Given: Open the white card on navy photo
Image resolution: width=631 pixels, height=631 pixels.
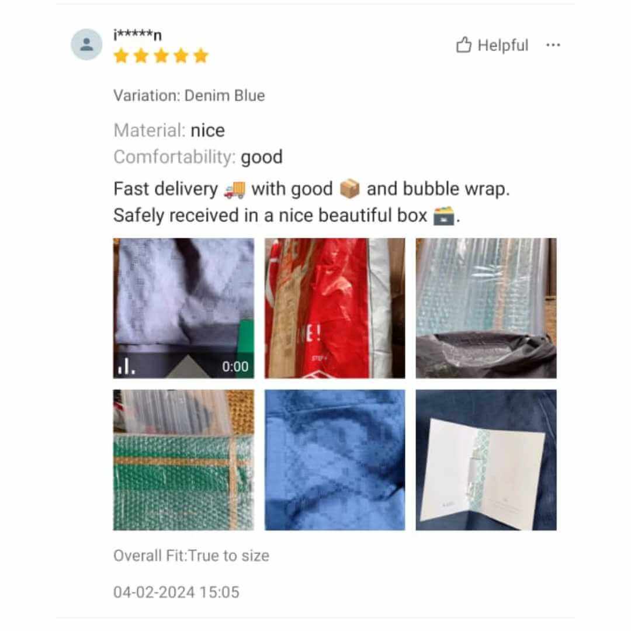Looking at the screenshot, I should [x=486, y=460].
